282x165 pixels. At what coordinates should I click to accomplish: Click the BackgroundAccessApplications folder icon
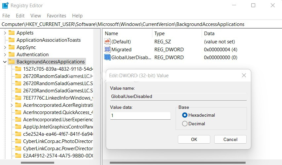coord(12,62)
